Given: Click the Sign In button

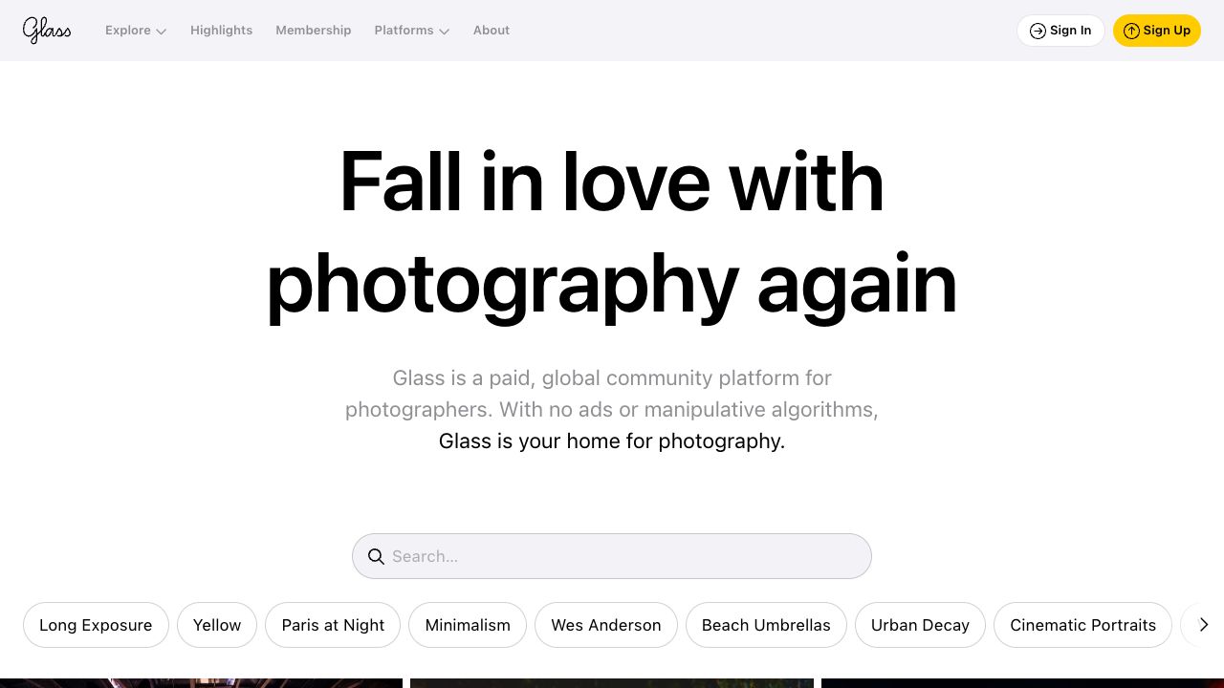Looking at the screenshot, I should coord(1060,31).
